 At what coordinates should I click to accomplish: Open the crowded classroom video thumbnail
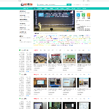[x=40, y=58]
